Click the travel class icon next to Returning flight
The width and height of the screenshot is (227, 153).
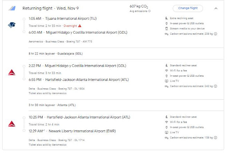pyautogui.click(x=12, y=8)
